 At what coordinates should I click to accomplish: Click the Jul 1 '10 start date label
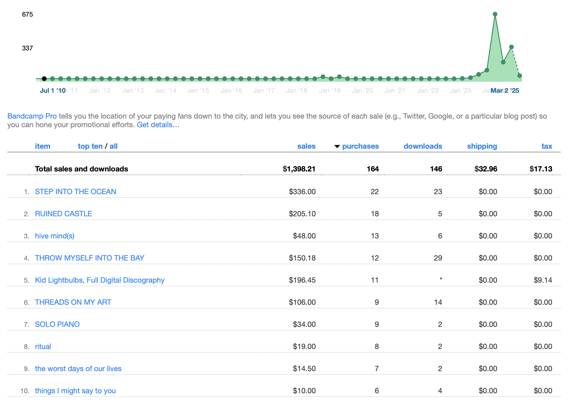53,91
